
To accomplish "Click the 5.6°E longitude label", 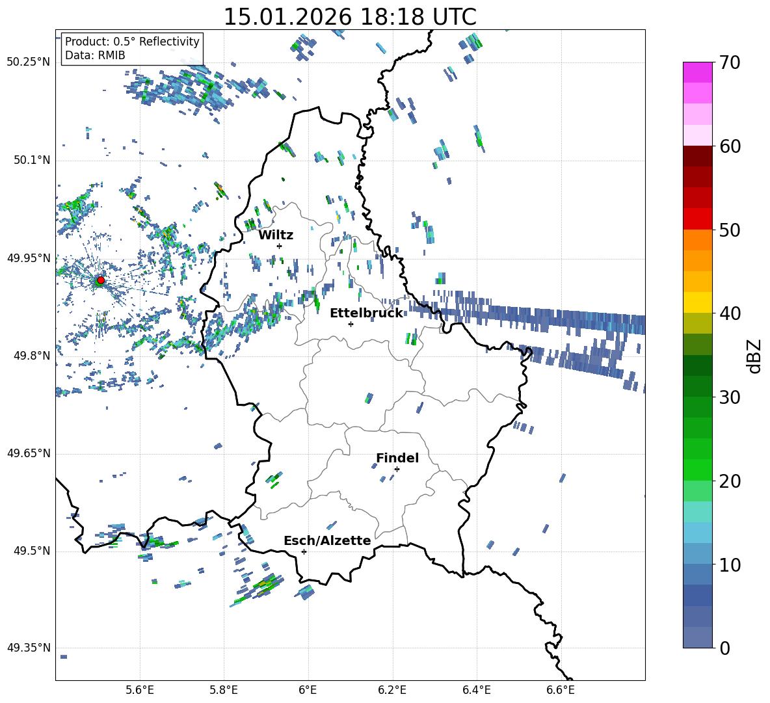I will point(140,690).
